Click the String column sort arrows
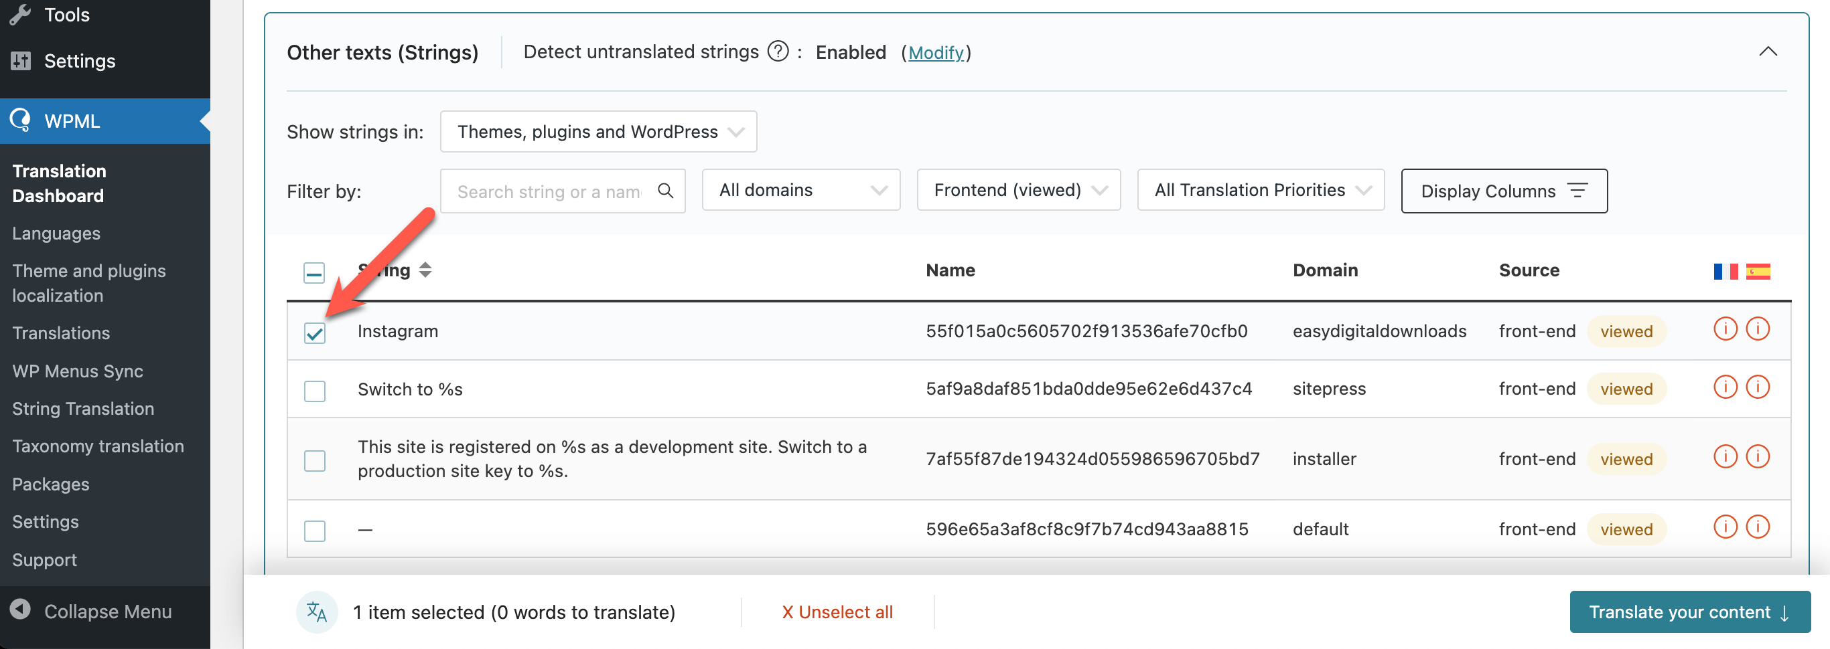Viewport: 1830px width, 649px height. (425, 270)
